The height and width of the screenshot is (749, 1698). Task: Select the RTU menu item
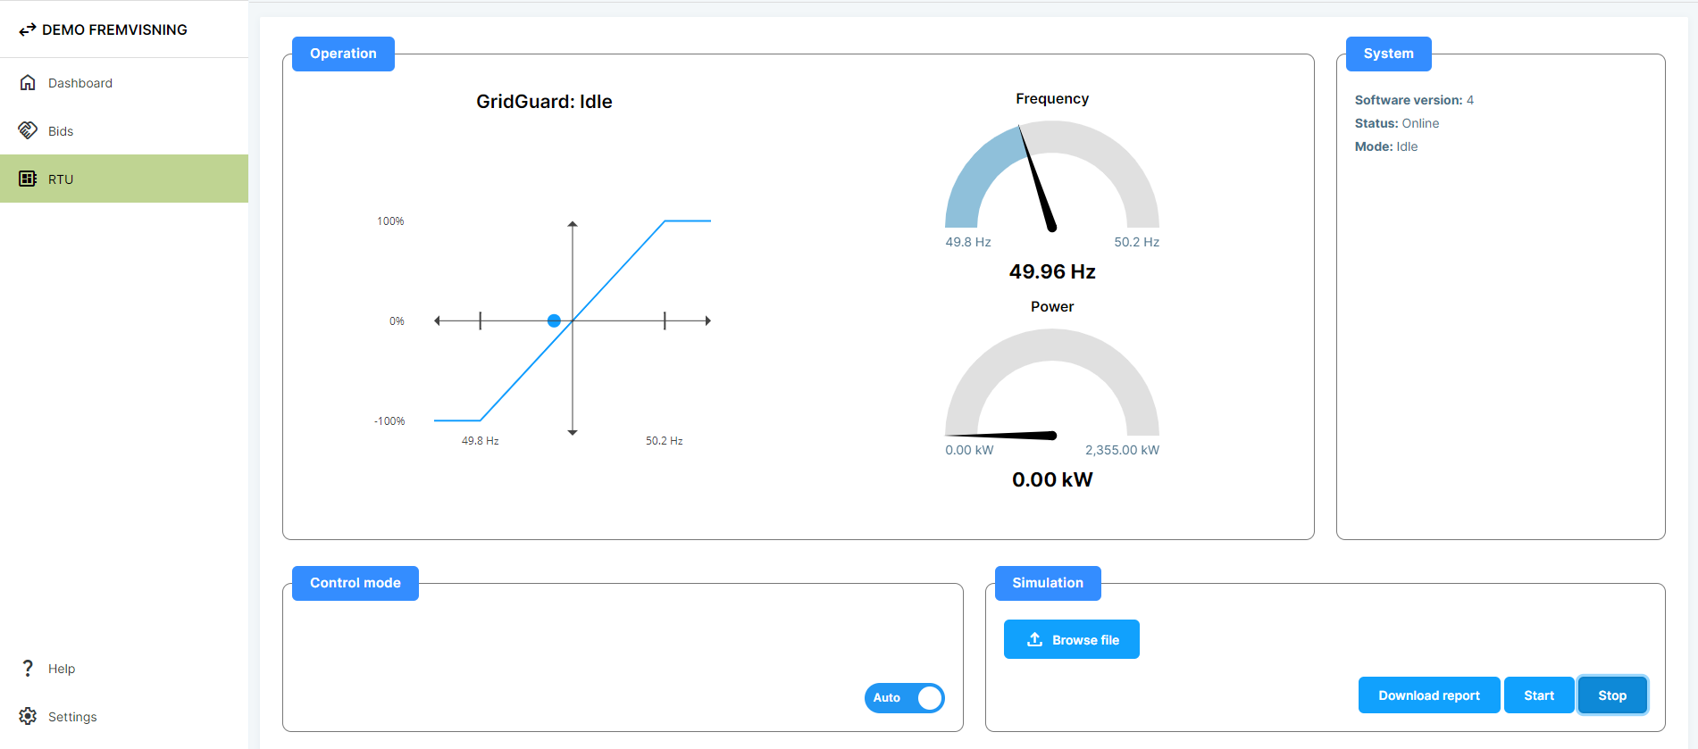124,179
